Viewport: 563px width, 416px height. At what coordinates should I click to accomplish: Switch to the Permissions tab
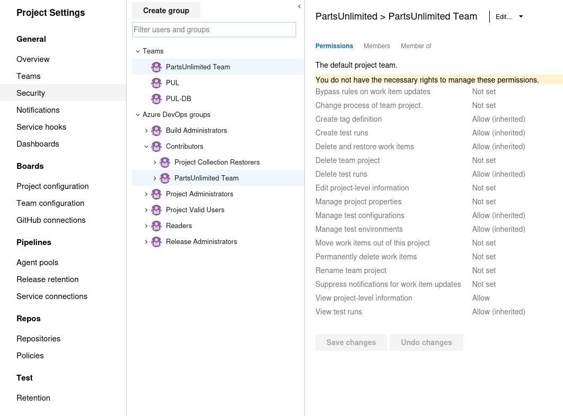335,46
